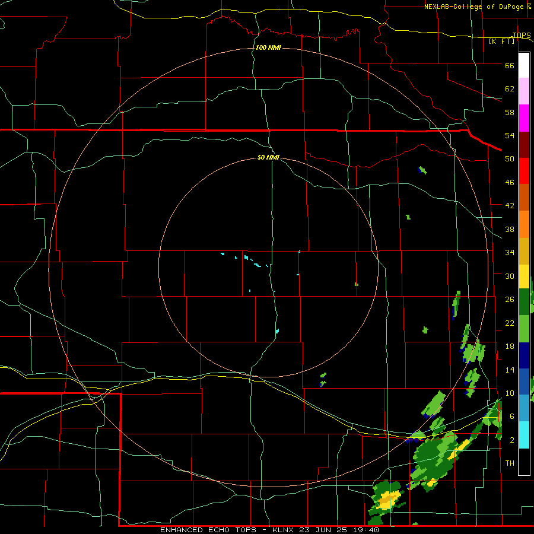Select the navy blue legend swatch
This screenshot has height=534, width=534.
coord(524,355)
